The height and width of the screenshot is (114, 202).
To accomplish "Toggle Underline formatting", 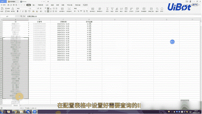I will click(x=23, y=11).
